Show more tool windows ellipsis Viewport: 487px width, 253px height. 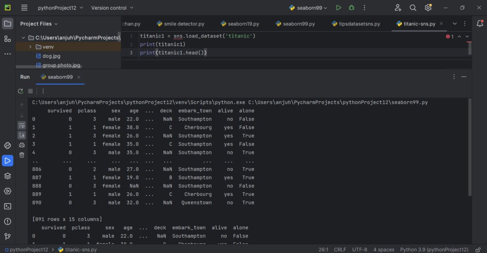click(x=7, y=54)
